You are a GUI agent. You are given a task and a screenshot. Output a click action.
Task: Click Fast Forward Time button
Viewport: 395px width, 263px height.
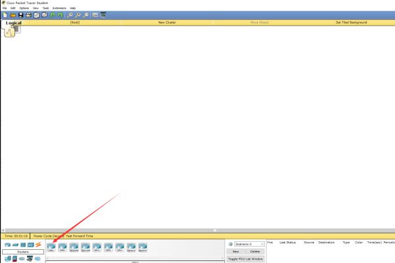coord(80,236)
